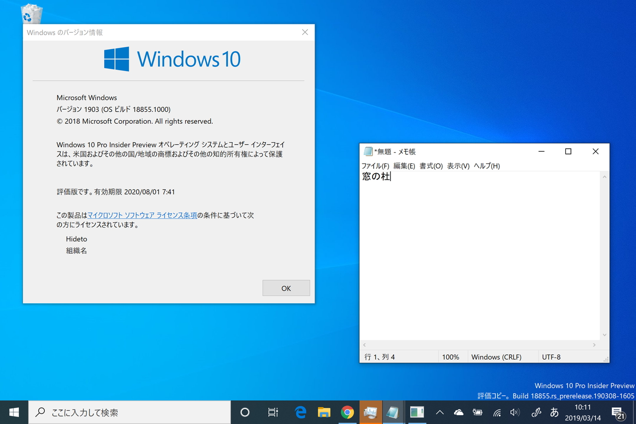Open Microsoft Edge from the taskbar

(x=300, y=412)
